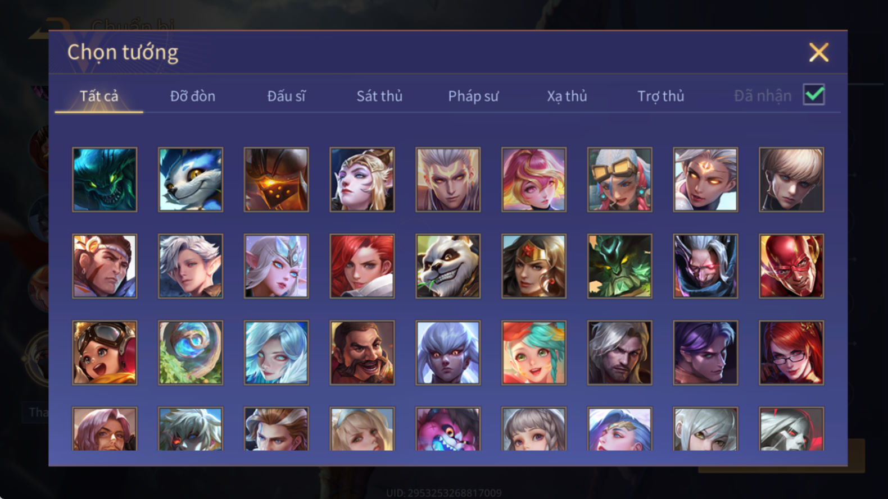Choose the blue fox hero portrait

coord(191,180)
